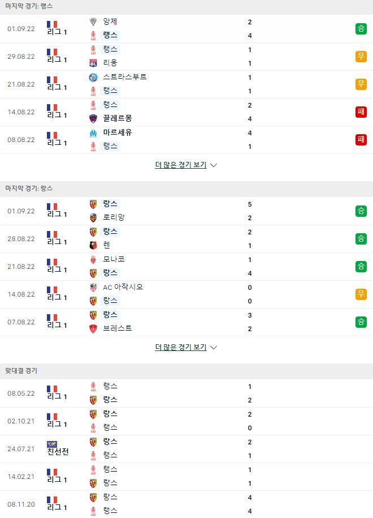The height and width of the screenshot is (518, 373).
Task: Click the Monaco club crest icon
Action: pyautogui.click(x=93, y=260)
